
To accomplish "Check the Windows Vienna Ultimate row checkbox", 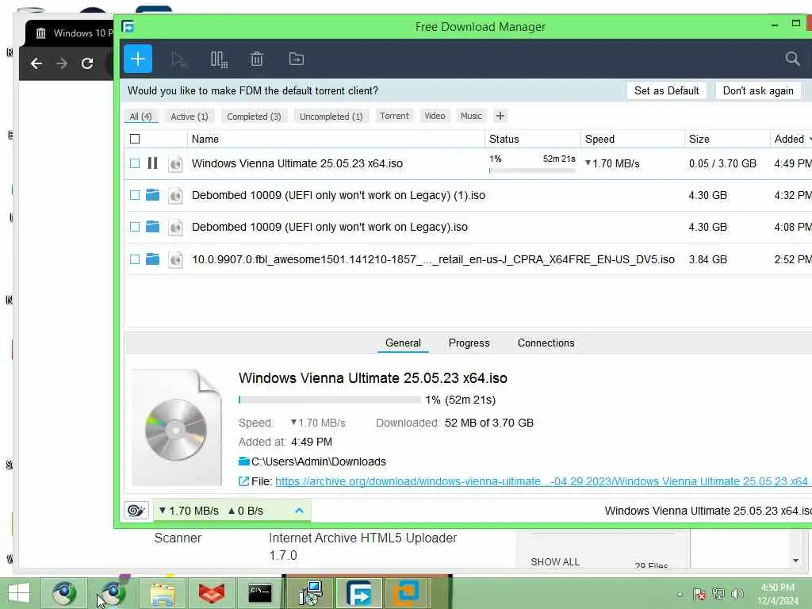I will (135, 163).
